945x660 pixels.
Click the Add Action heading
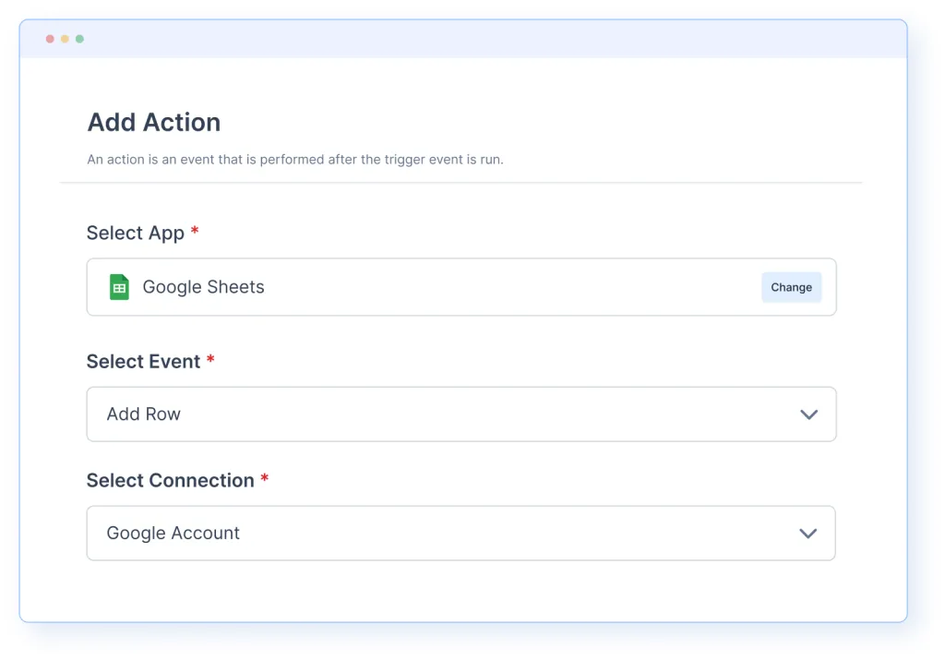153,122
